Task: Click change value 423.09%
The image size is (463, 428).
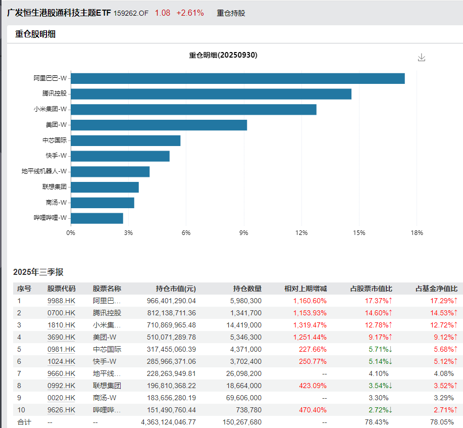Action: [313, 386]
